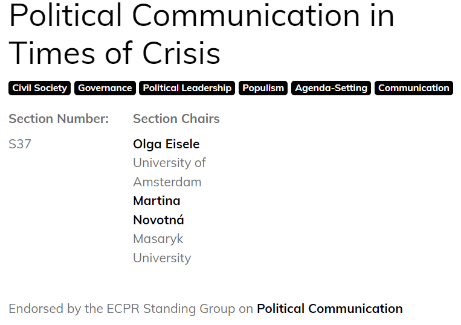The image size is (461, 325).
Task: Click the S37 section number
Action: tap(20, 144)
